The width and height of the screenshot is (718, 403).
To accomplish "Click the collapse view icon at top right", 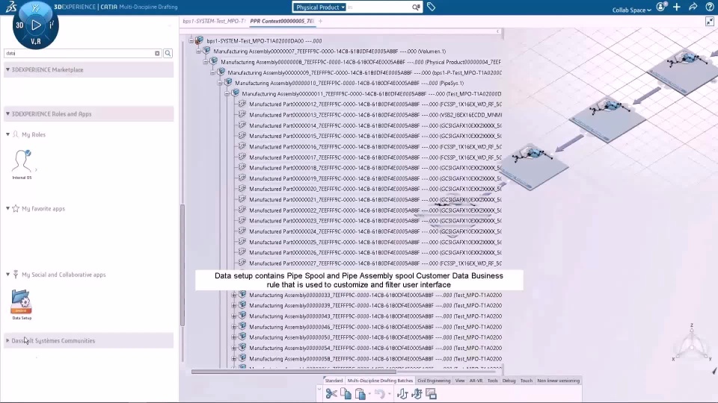I will (710, 22).
